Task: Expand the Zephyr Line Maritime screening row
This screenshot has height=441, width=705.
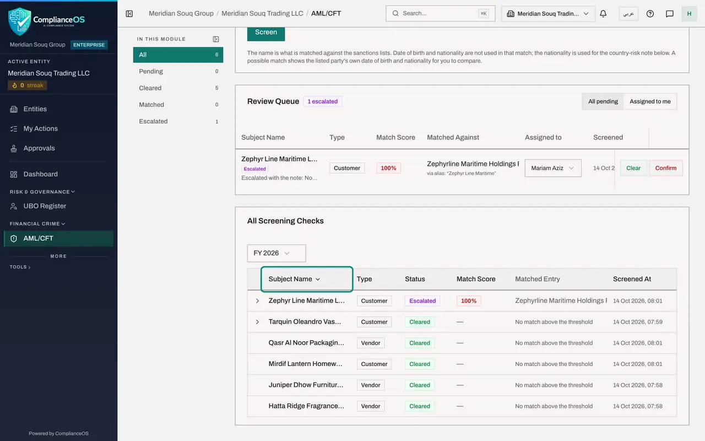Action: point(257,301)
